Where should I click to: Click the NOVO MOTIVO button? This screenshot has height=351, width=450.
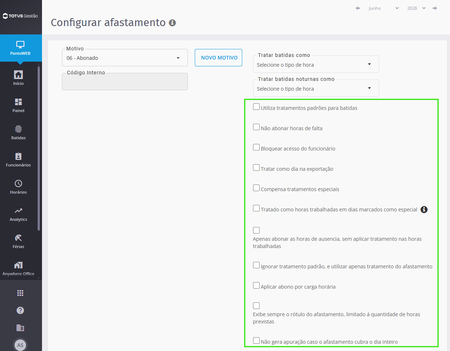pyautogui.click(x=218, y=58)
